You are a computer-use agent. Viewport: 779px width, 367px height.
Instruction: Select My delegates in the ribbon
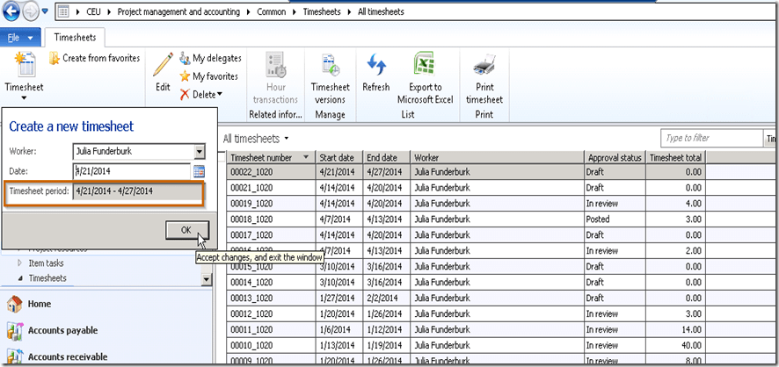click(207, 59)
